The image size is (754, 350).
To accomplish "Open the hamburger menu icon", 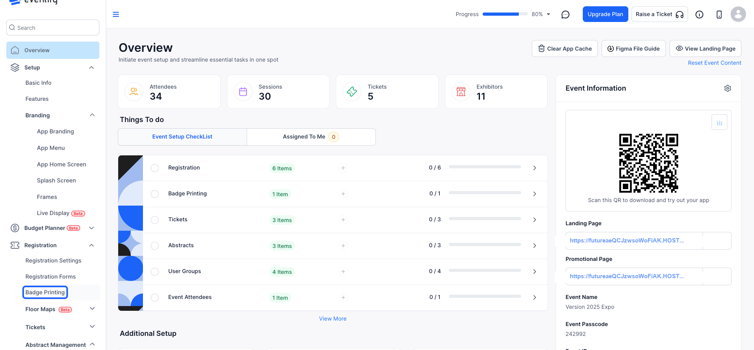I will (116, 15).
